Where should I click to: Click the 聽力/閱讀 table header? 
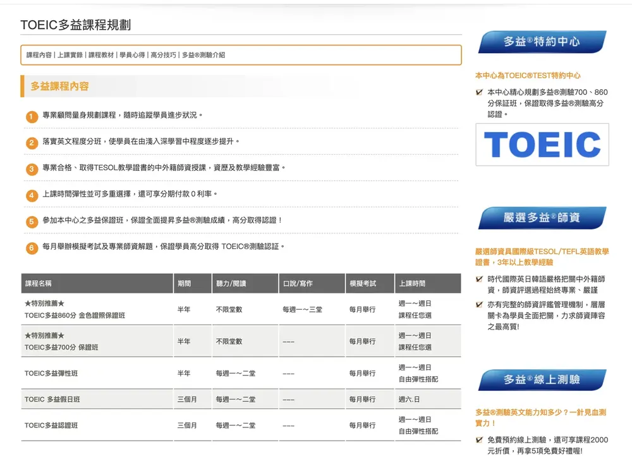pyautogui.click(x=245, y=283)
